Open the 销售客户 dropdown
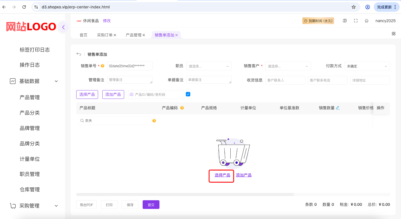 coord(288,66)
